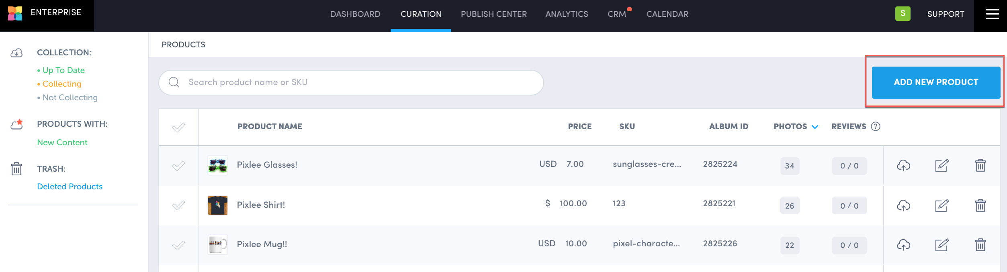The image size is (1007, 272).
Task: Open the Analytics tab
Action: [x=567, y=14]
